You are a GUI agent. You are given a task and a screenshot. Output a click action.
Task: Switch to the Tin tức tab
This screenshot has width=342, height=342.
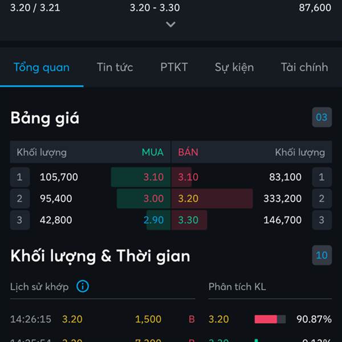[x=115, y=67]
